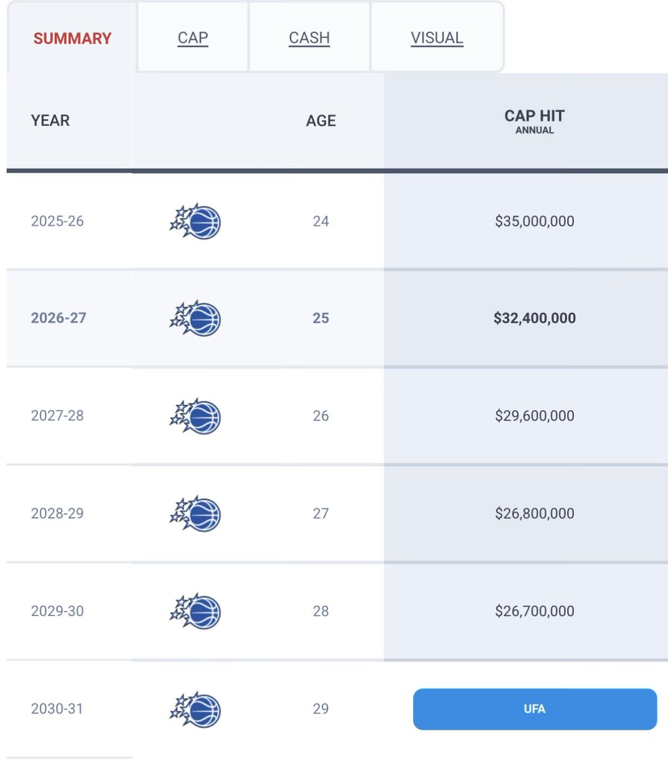
Task: Click the Magic logo in 2029-30 row
Action: tap(195, 610)
